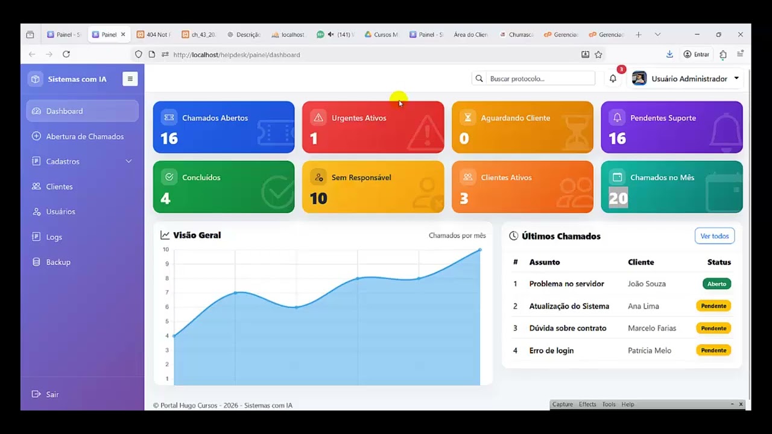The width and height of the screenshot is (772, 434).
Task: Open a new browser tab
Action: click(639, 34)
